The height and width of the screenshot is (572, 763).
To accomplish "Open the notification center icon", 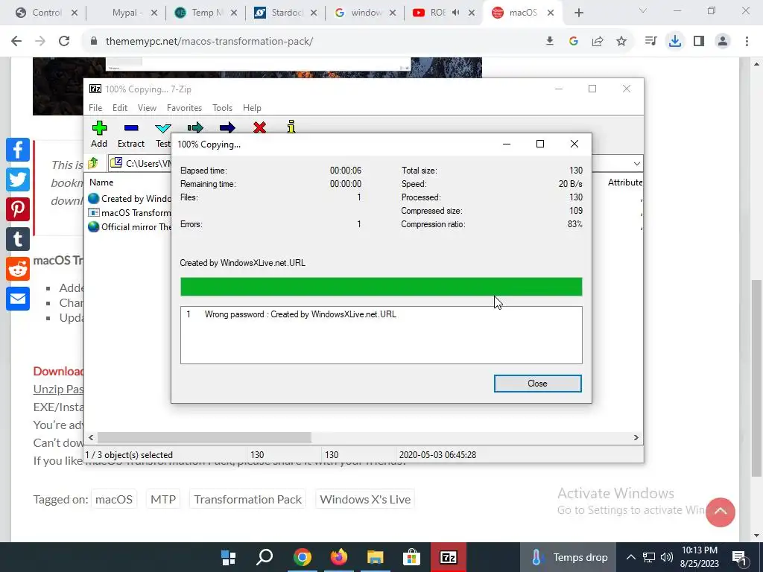I will click(738, 557).
